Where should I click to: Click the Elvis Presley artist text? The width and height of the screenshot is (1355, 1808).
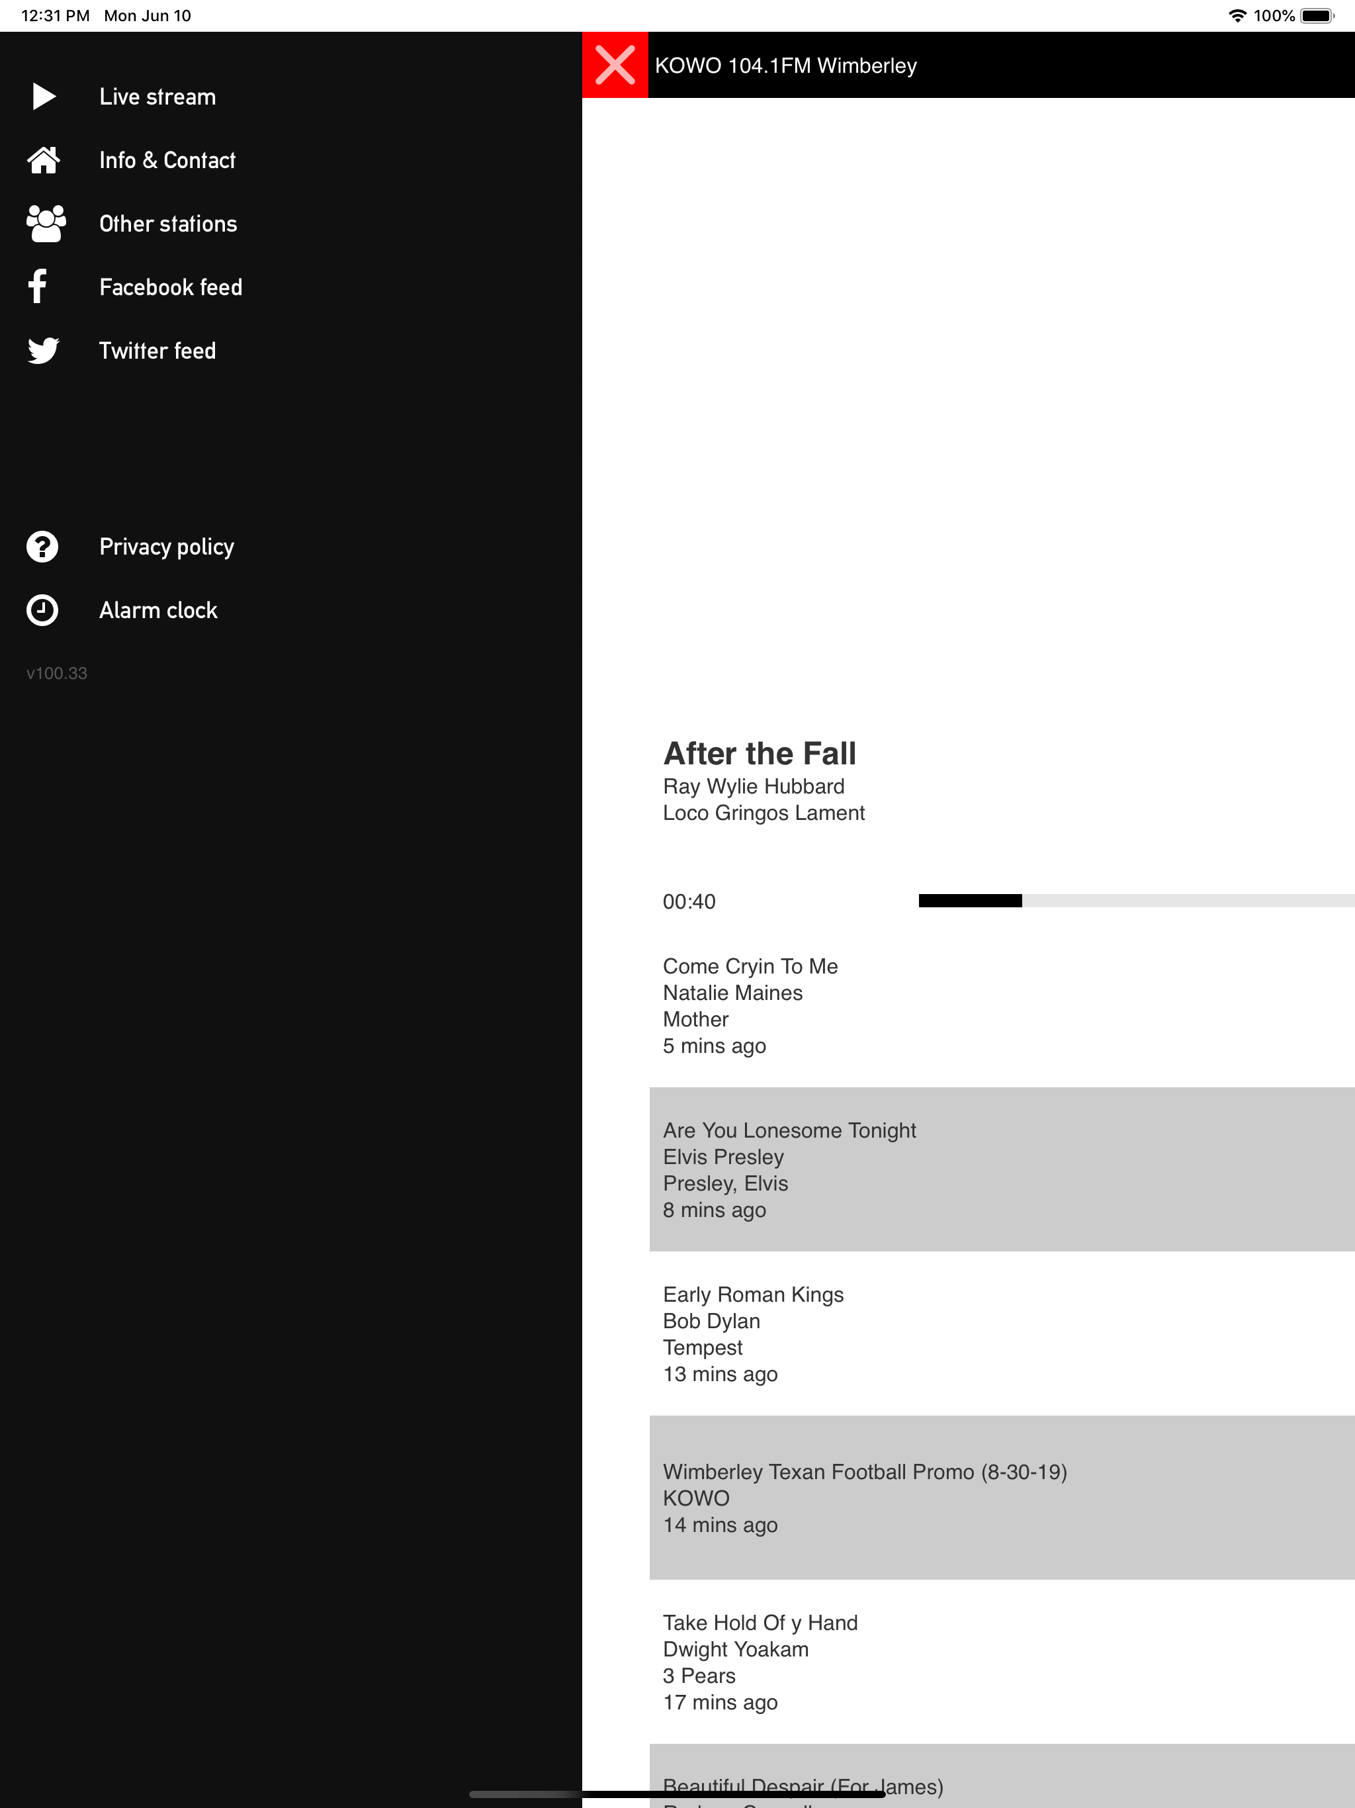[723, 1157]
